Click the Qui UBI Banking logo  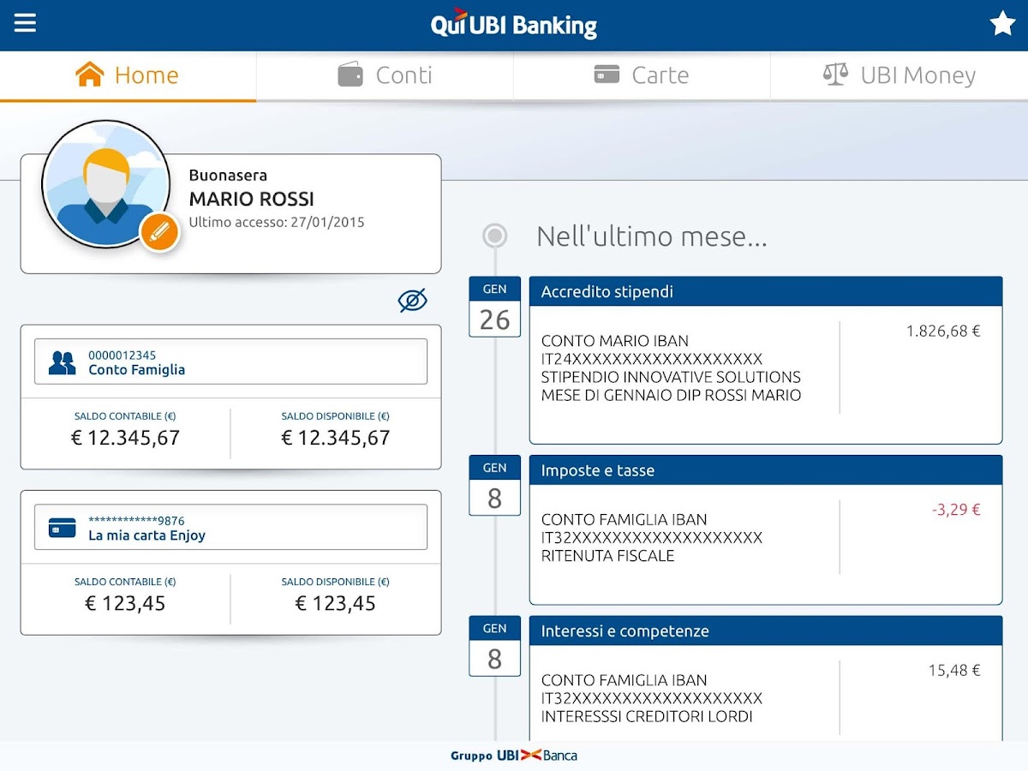pos(514,24)
